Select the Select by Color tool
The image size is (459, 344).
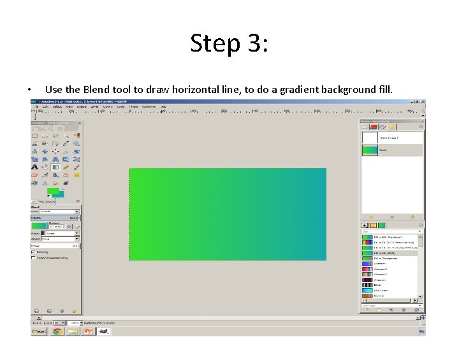point(76,136)
